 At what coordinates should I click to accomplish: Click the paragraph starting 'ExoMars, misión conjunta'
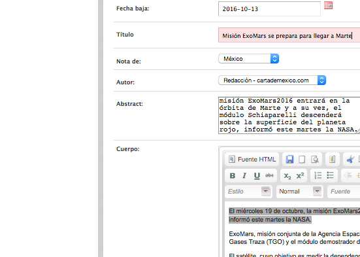coord(294,238)
